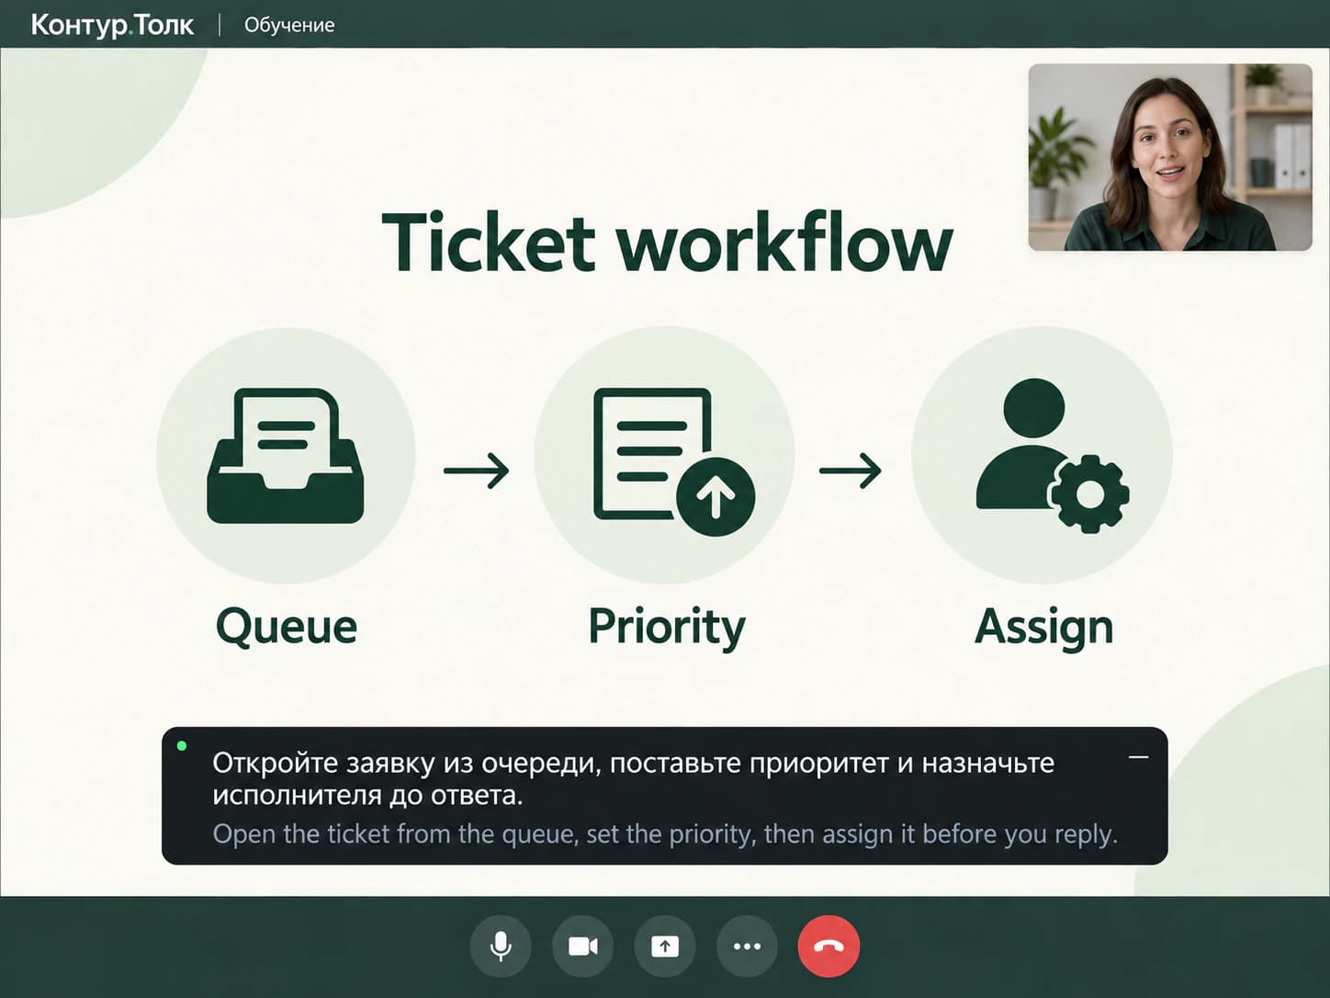Click the Priority label
The image size is (1330, 998).
666,628
